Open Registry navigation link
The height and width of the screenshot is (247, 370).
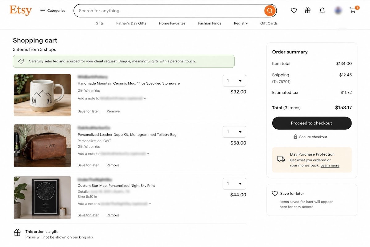coord(241,23)
